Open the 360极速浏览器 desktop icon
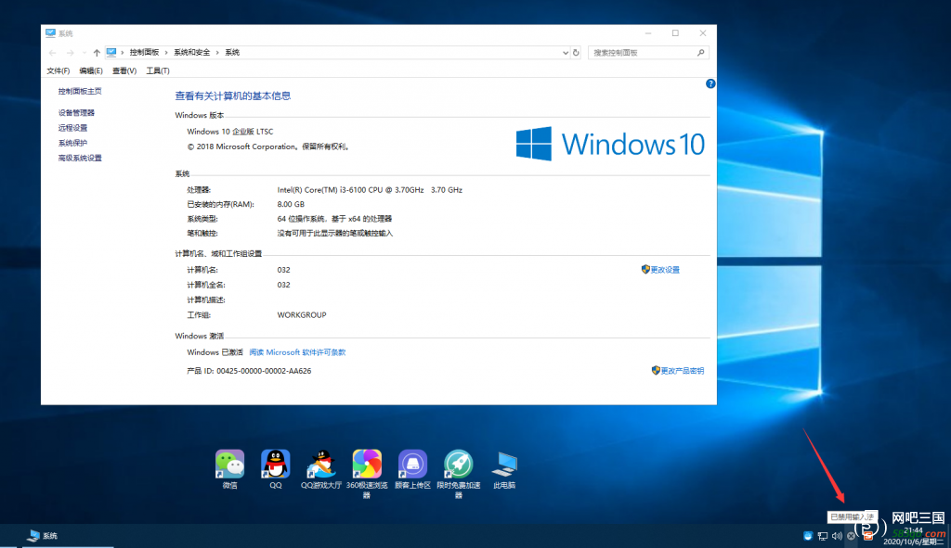 click(x=366, y=464)
